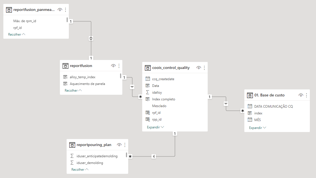The width and height of the screenshot is (316, 178).
Task: Toggle visibility of coois_control_quality table
Action: [x=199, y=68]
